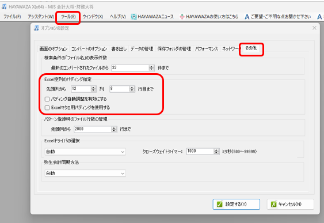This screenshot has width=324, height=223.
Task: Adjust the 行まで row count spinner
Action: pos(114,129)
